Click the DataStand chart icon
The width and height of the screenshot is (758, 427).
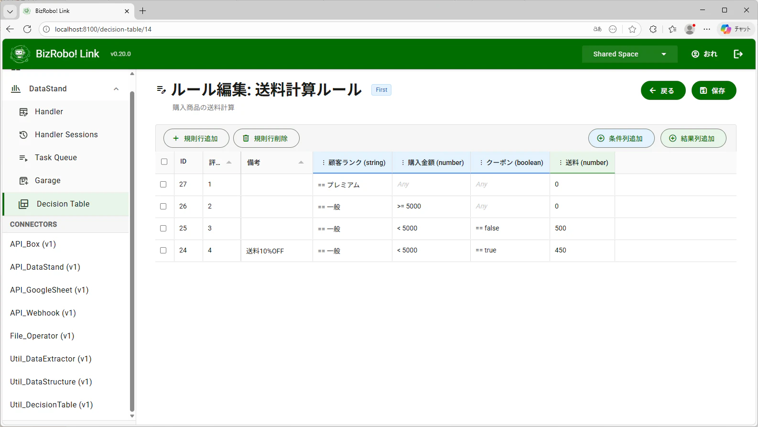tap(16, 88)
